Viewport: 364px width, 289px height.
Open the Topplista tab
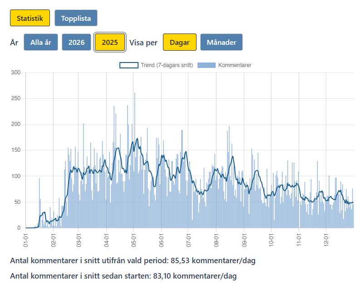pos(76,19)
